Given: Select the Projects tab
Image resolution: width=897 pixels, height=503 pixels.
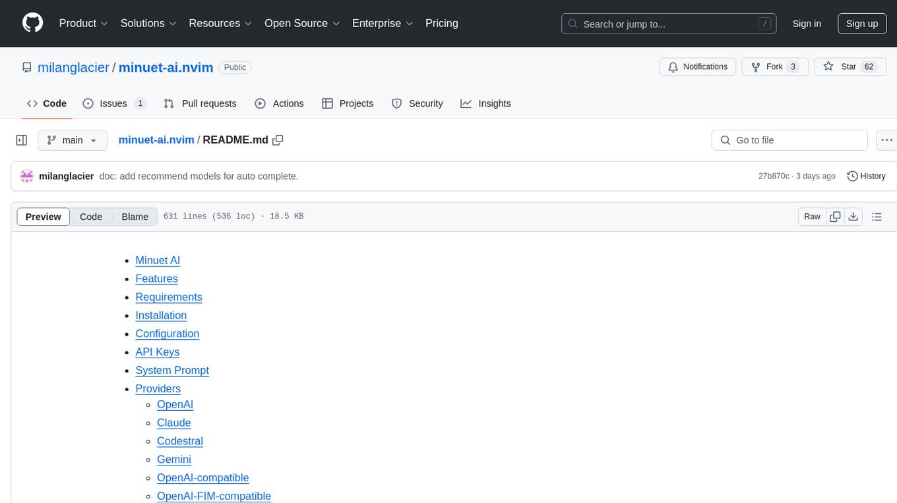Looking at the screenshot, I should click(348, 103).
